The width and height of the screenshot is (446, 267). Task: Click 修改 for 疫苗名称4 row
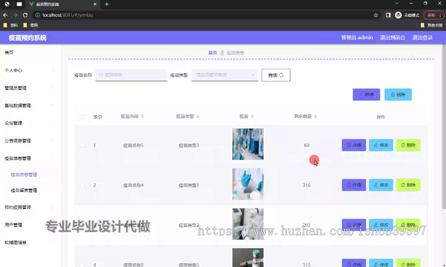click(x=381, y=185)
